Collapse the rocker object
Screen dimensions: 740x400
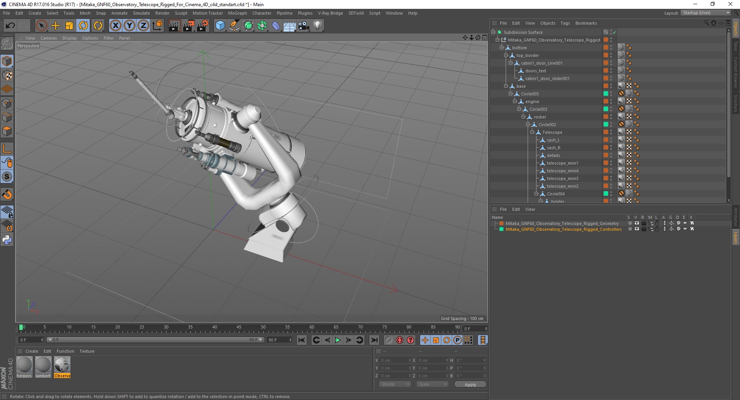tap(523, 117)
